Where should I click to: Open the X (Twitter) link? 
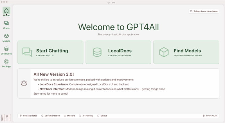point(88,116)
